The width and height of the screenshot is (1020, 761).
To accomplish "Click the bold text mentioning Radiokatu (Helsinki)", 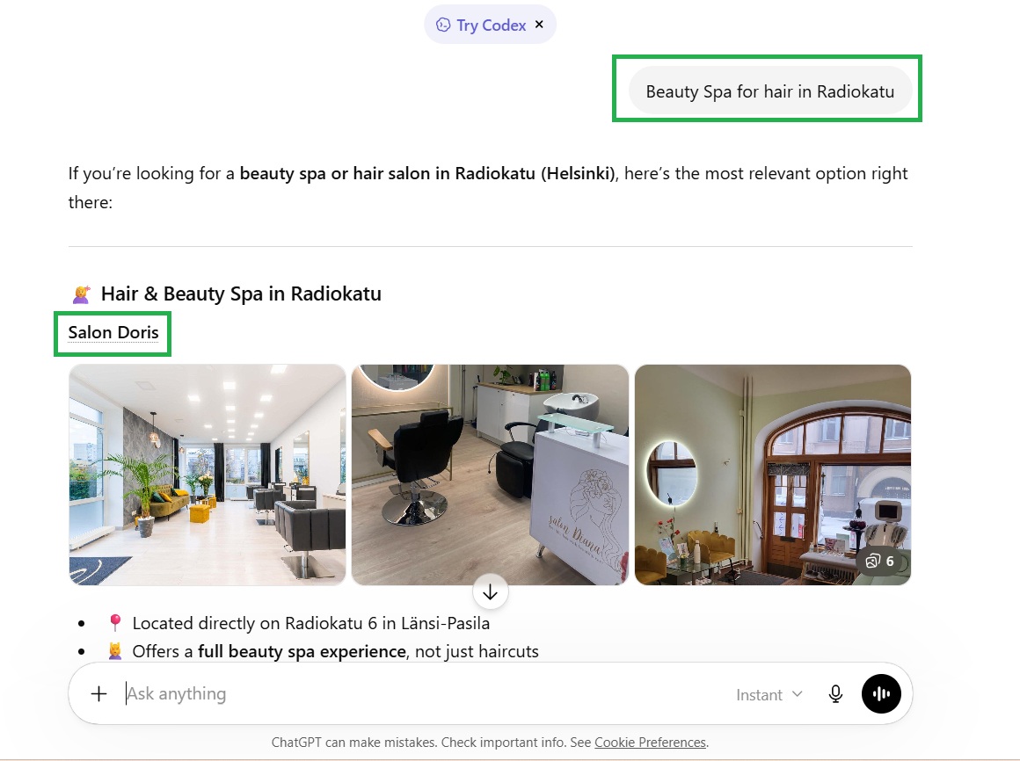I will point(427,173).
